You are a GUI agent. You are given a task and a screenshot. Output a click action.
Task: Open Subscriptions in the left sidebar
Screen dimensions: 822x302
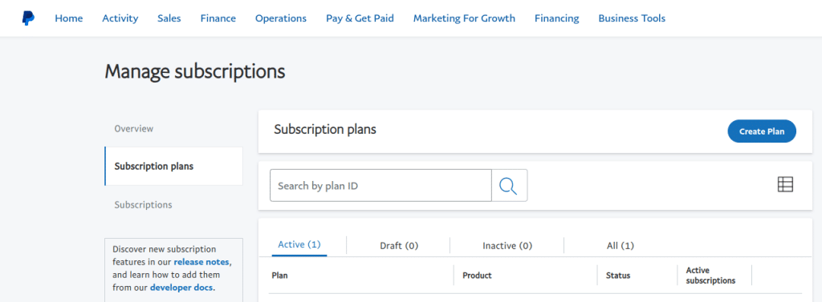tap(143, 204)
